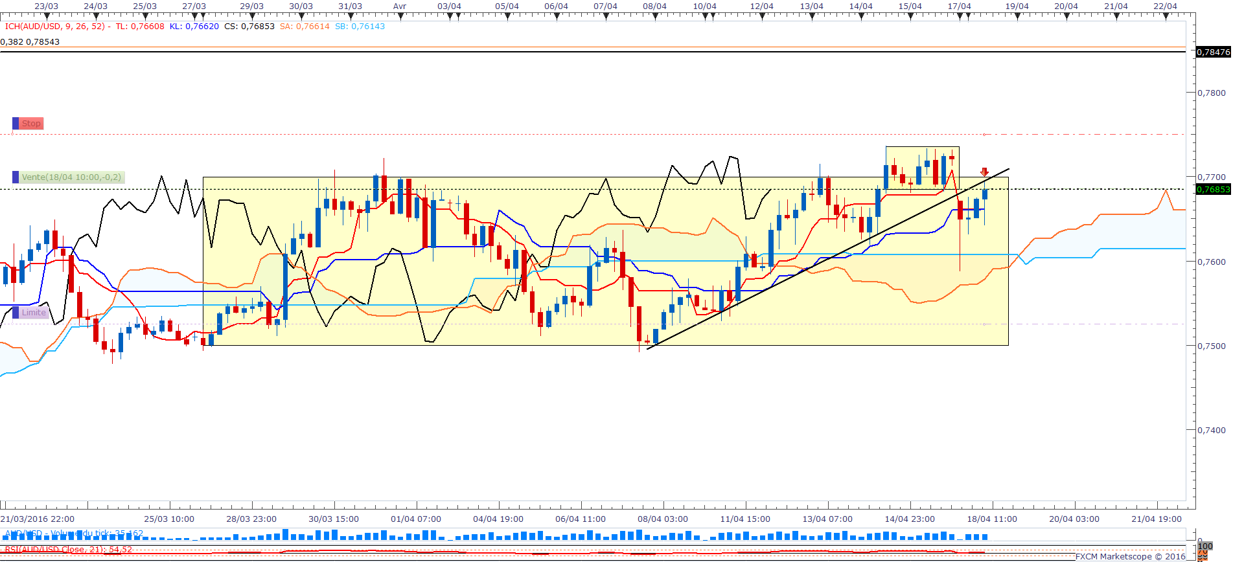Click the Avr month marker on top axis
1233x562 pixels.
tap(400, 6)
